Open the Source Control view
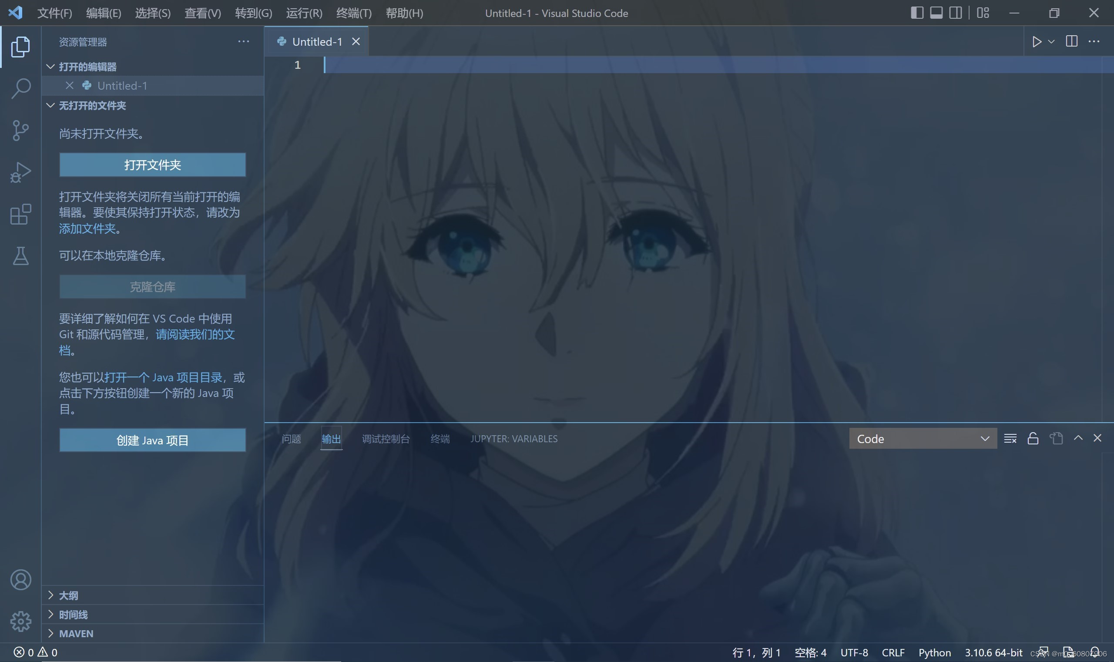This screenshot has width=1114, height=662. tap(20, 131)
